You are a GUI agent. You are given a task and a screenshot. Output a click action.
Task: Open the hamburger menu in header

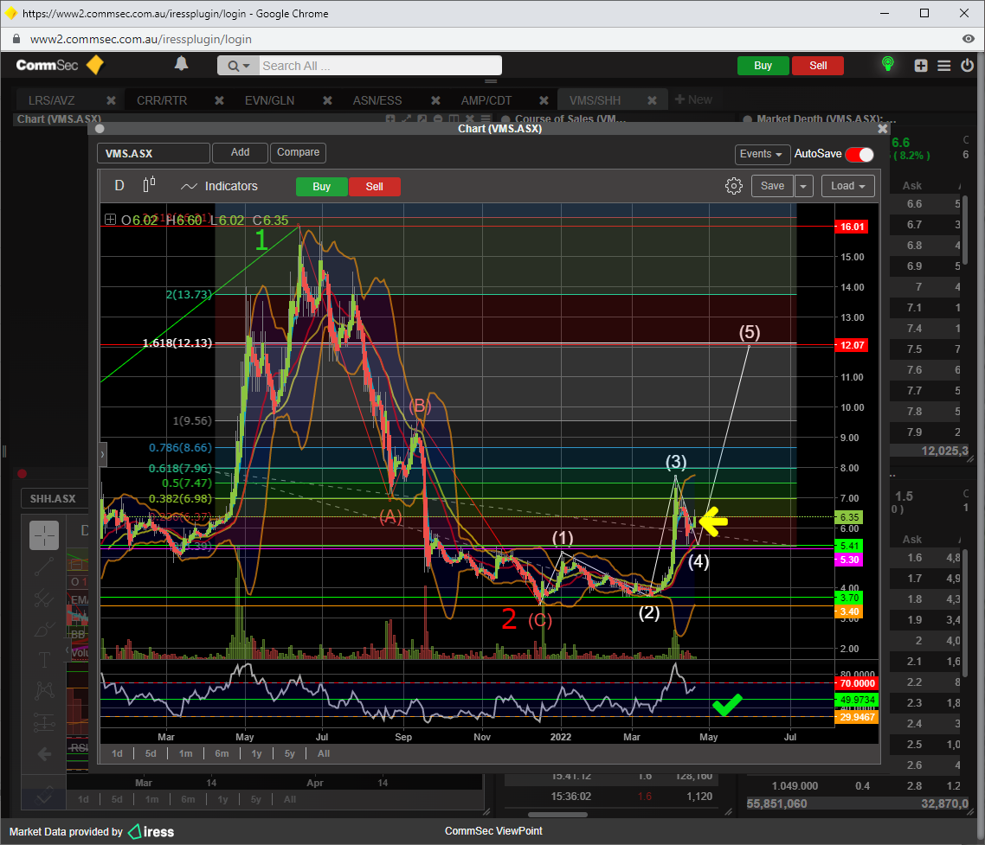[x=944, y=66]
